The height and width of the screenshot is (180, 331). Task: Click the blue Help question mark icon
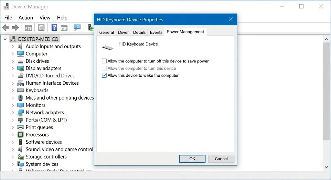coord(54,28)
